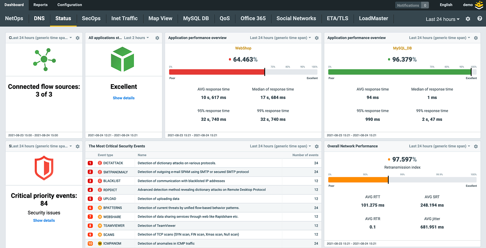Open gear of All applications status widget
This screenshot has width=486, height=248.
(157, 38)
